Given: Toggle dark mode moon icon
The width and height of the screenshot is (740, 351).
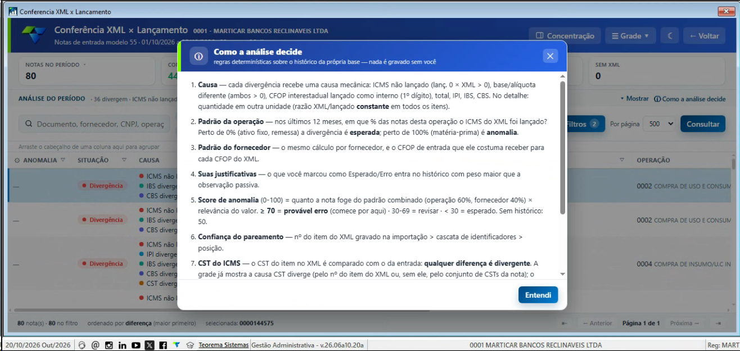Looking at the screenshot, I should tap(670, 35).
